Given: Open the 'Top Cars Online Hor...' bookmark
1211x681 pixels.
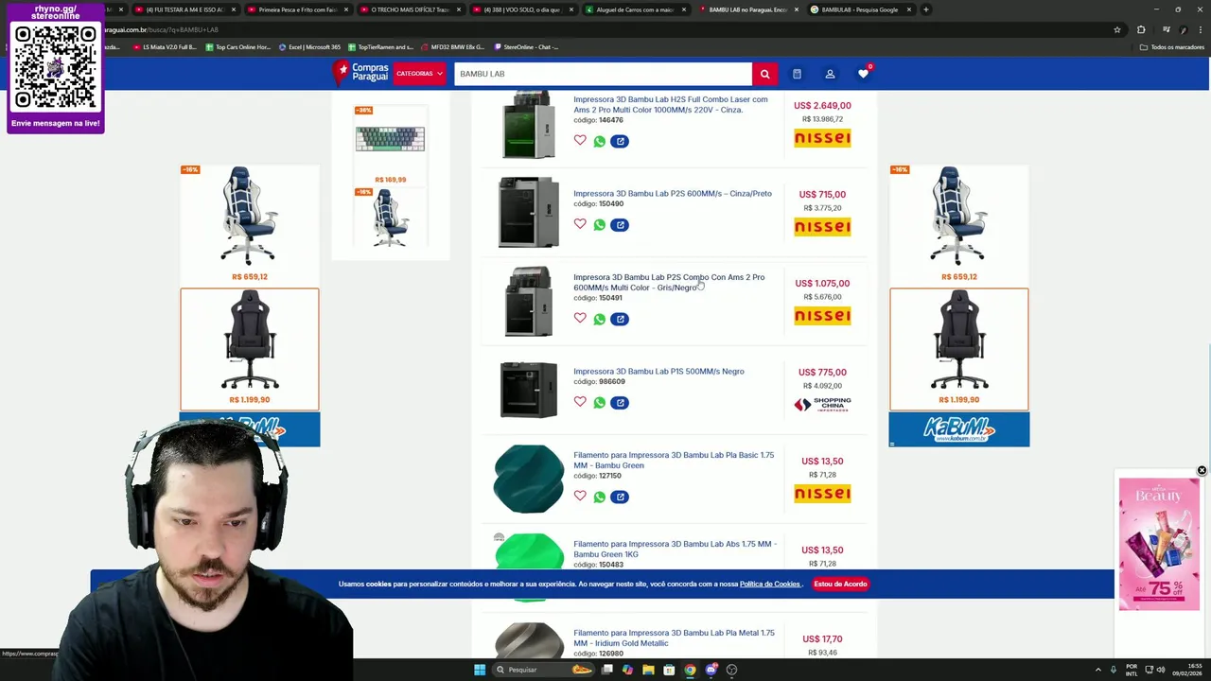Looking at the screenshot, I should [x=237, y=46].
